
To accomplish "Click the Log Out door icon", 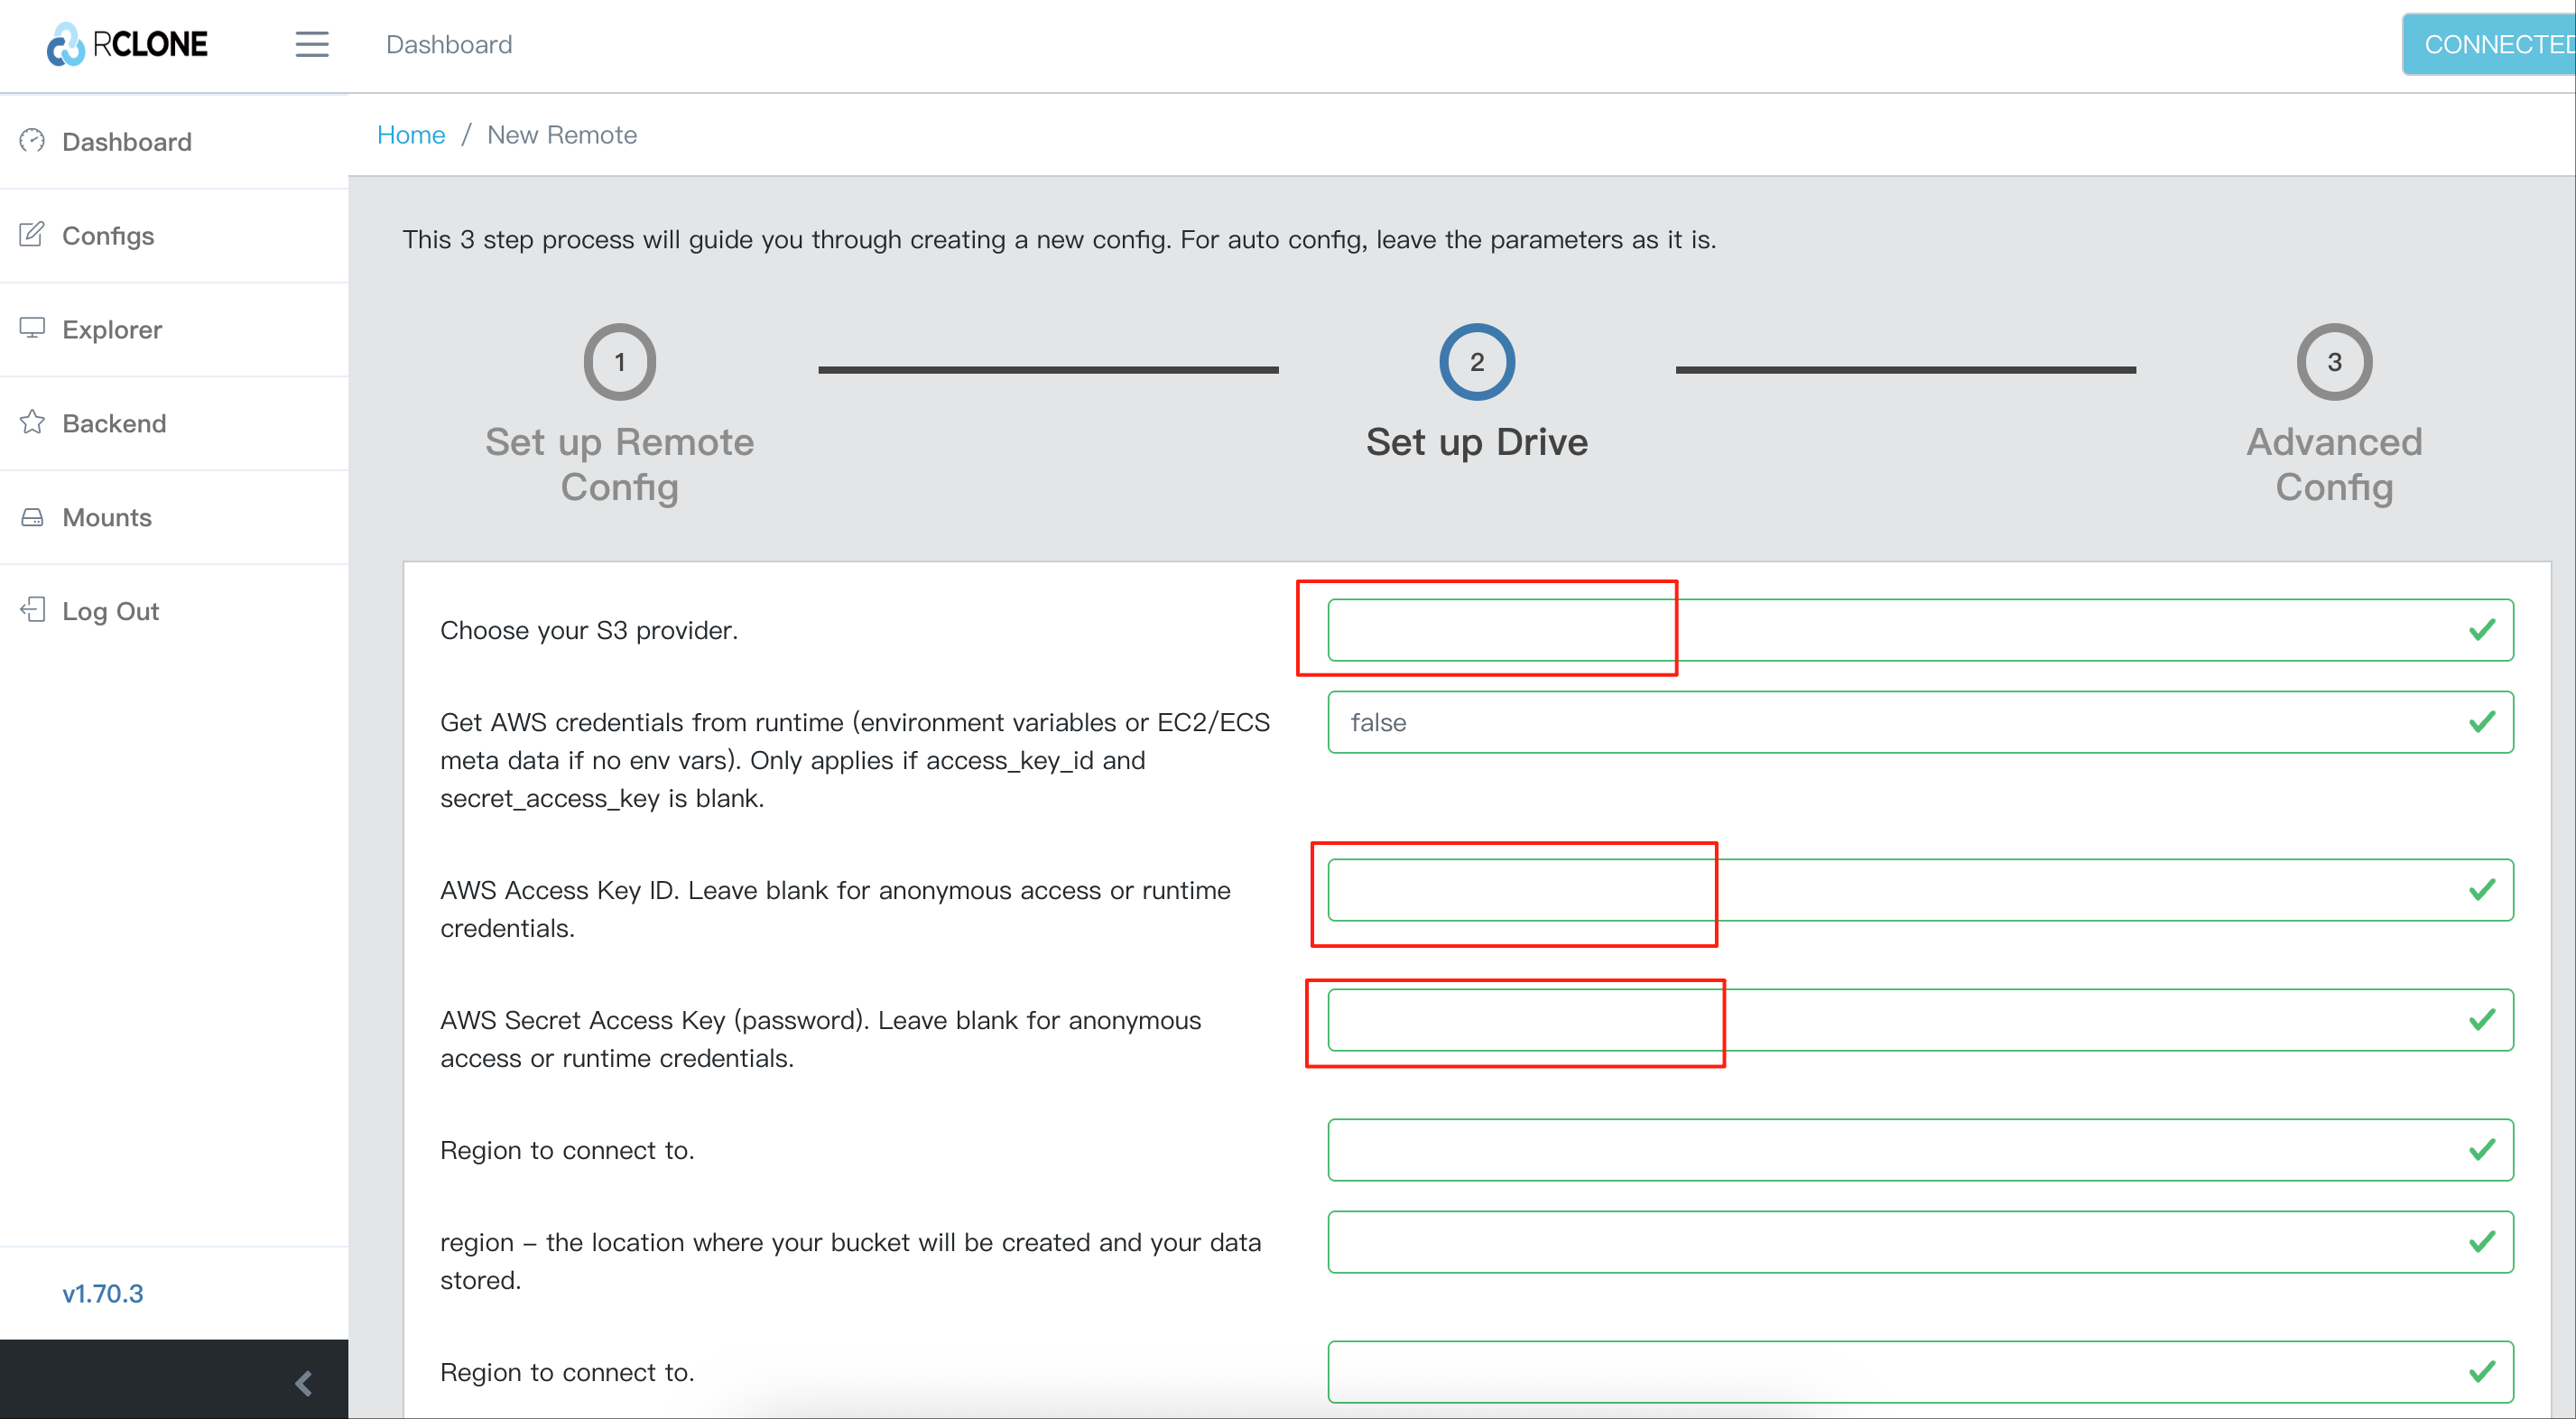I will (x=32, y=611).
